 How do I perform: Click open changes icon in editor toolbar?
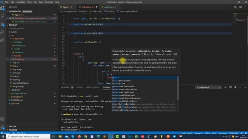pyautogui.click(x=235, y=7)
